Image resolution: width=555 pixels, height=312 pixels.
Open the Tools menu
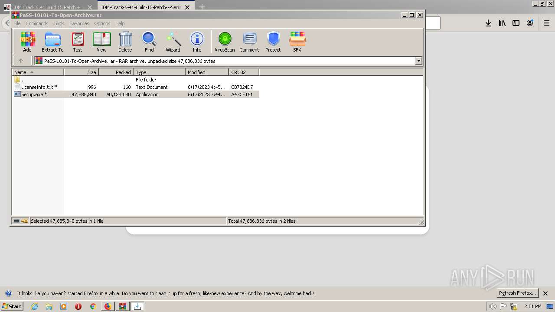tap(59, 23)
